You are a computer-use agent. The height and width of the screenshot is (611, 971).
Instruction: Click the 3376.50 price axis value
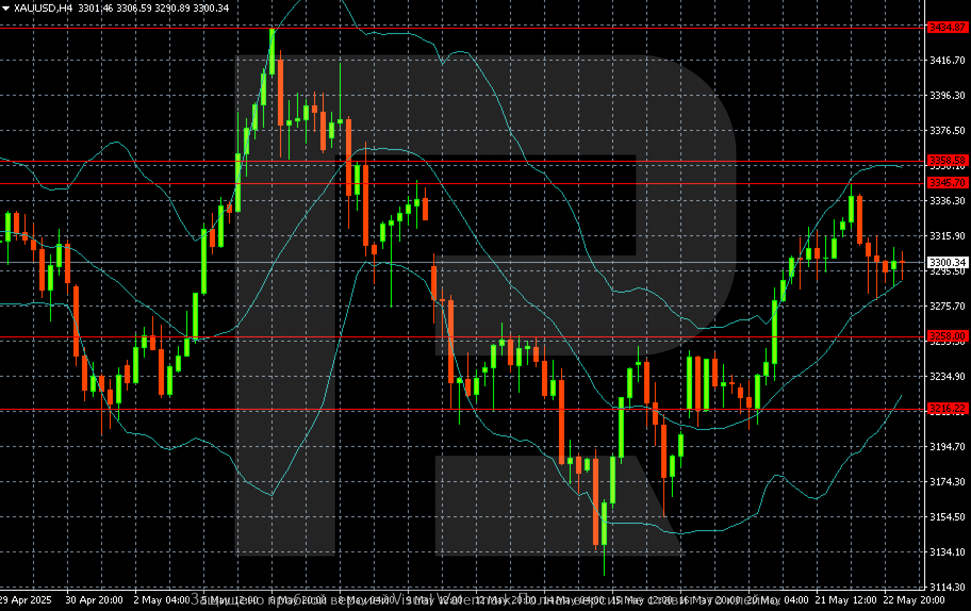click(947, 130)
